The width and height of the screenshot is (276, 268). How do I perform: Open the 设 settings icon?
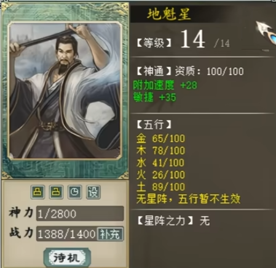point(93,192)
